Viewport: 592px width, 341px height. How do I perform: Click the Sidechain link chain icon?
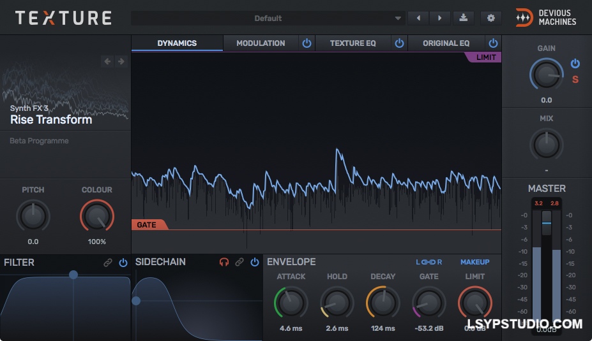click(239, 262)
